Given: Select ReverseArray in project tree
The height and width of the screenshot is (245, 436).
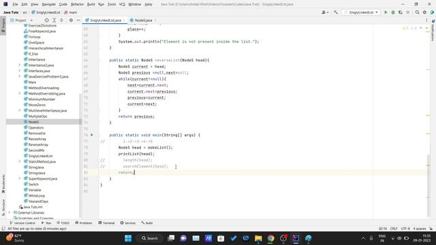Looking at the screenshot, I should click(x=38, y=144).
